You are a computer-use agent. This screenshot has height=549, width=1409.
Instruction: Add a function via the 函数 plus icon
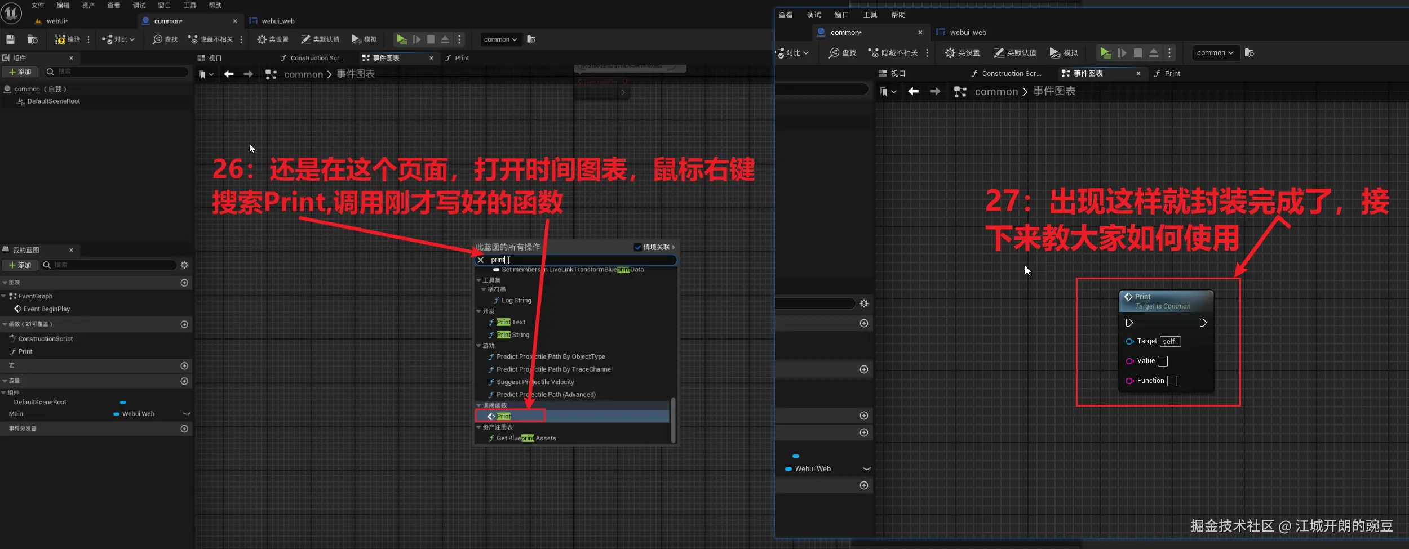pyautogui.click(x=184, y=324)
